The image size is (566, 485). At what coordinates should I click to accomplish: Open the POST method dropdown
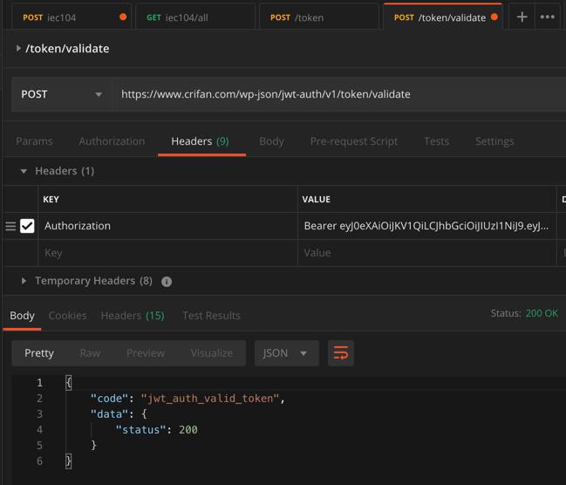pos(61,94)
